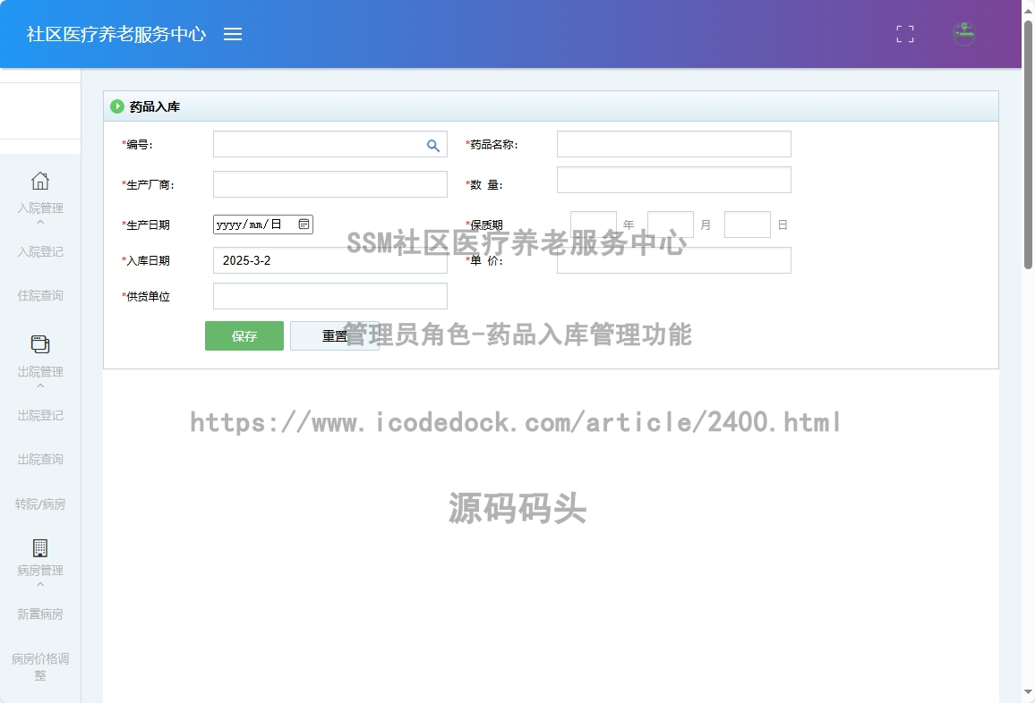Click the fullscreen toggle icon
Viewport: 1035px width, 703px height.
click(905, 34)
